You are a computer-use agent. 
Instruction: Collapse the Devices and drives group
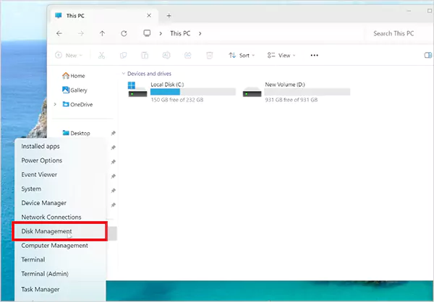pos(122,74)
